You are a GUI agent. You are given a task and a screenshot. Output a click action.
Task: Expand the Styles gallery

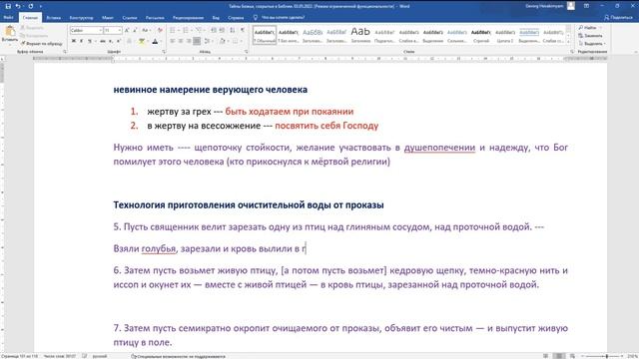click(x=568, y=42)
